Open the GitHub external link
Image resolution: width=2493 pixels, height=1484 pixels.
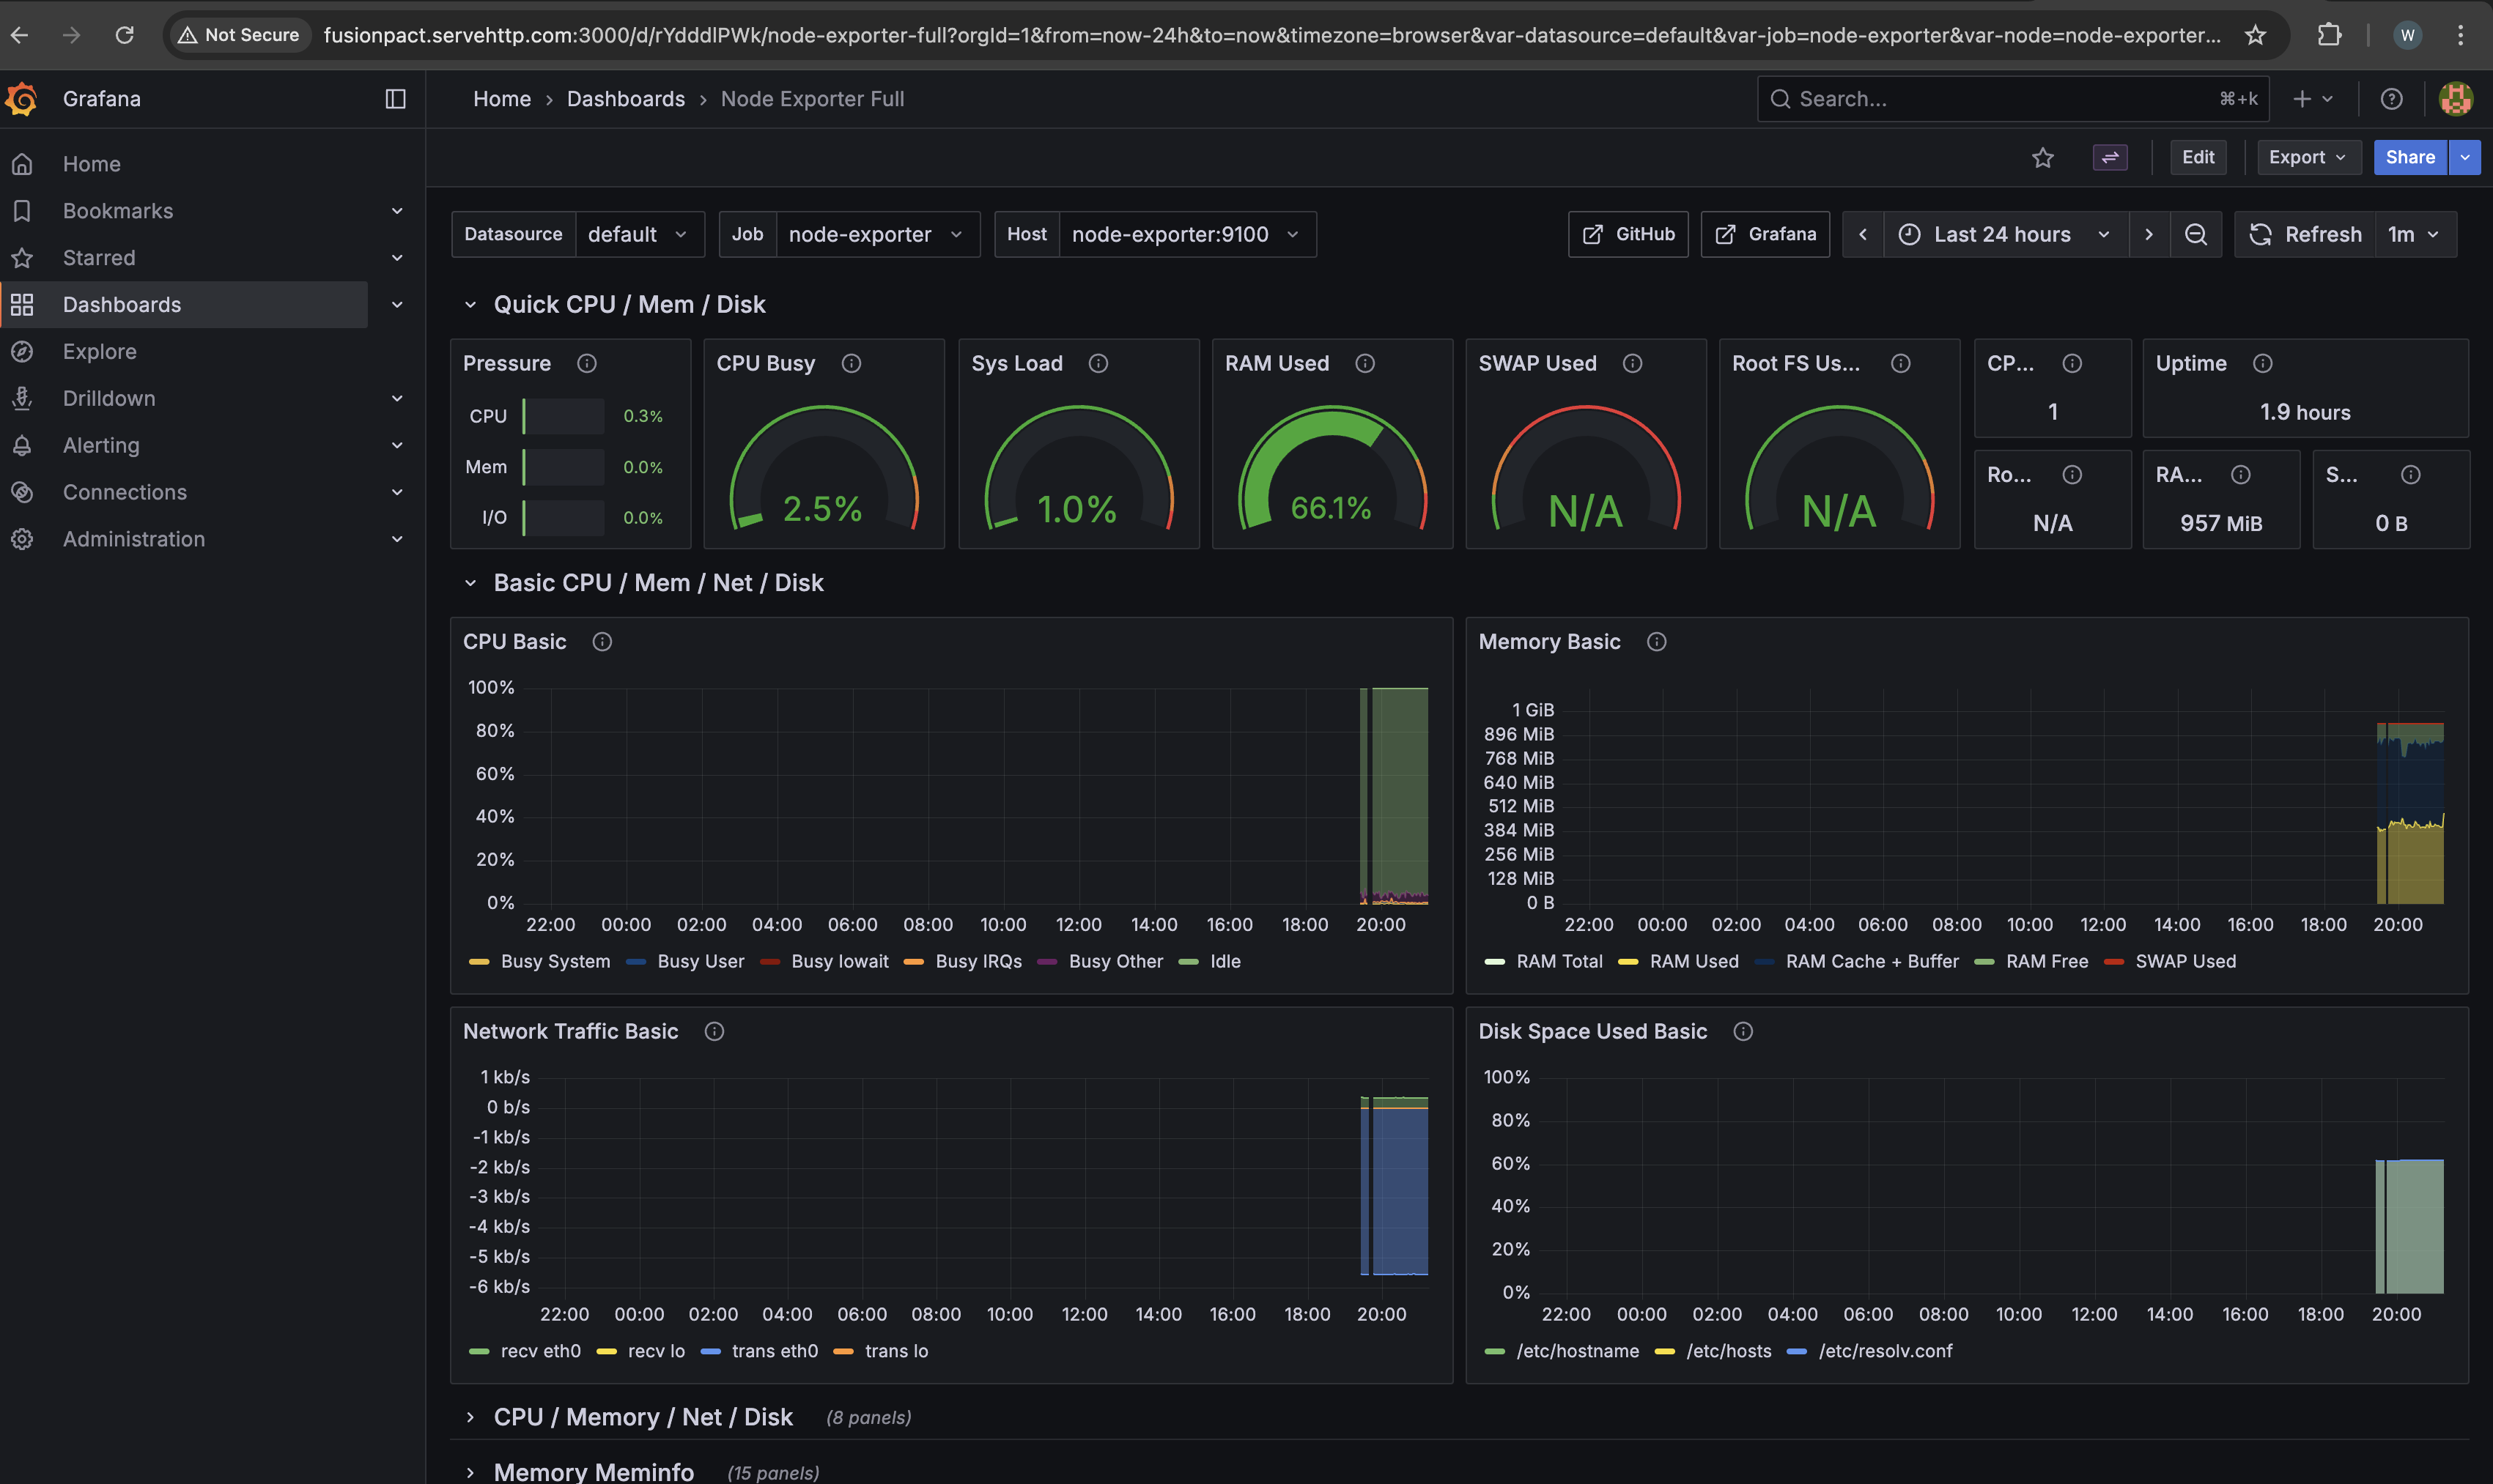[1628, 234]
